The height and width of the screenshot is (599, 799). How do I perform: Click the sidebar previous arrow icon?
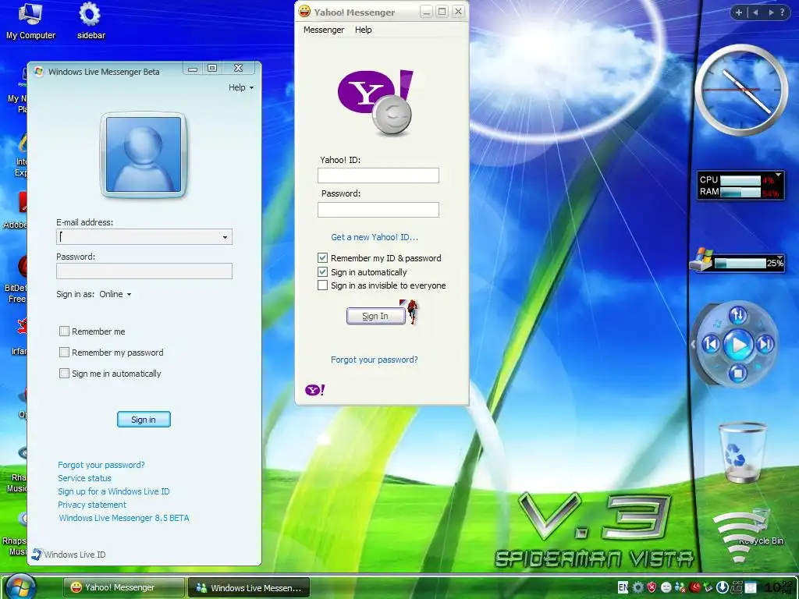(755, 12)
